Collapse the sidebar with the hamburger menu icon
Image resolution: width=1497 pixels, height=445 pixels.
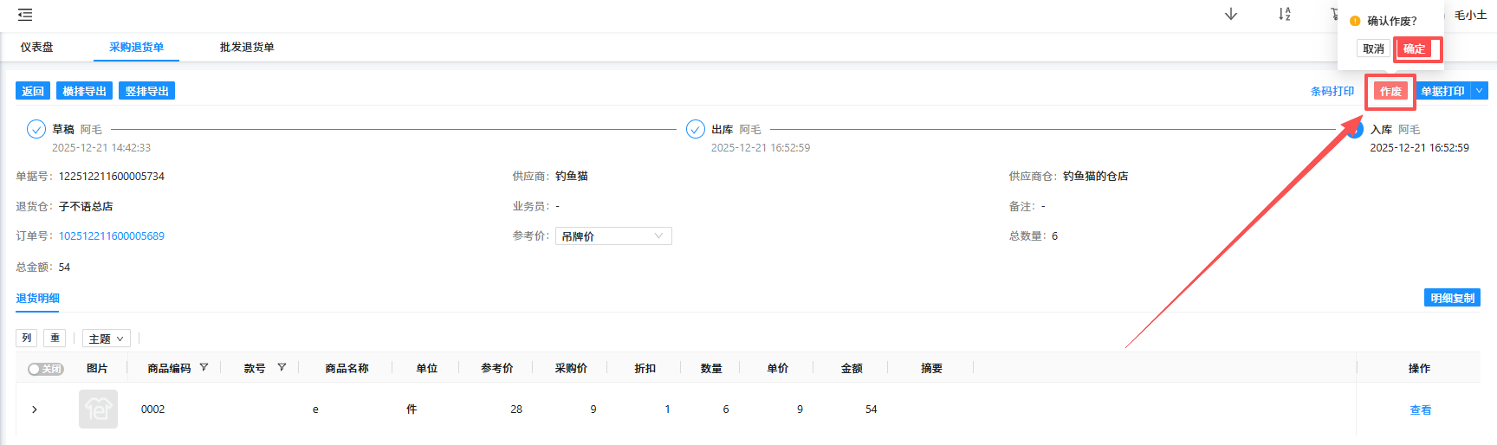pos(25,15)
